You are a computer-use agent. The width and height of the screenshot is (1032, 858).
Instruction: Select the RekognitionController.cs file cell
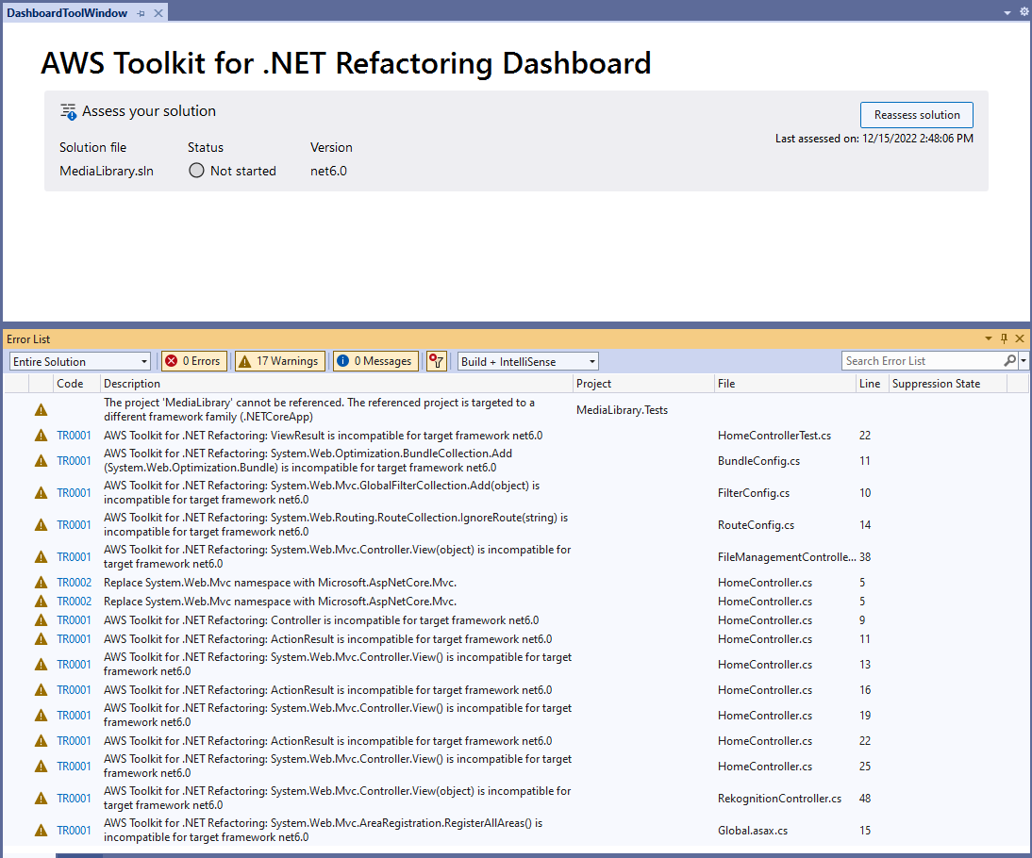click(x=779, y=798)
